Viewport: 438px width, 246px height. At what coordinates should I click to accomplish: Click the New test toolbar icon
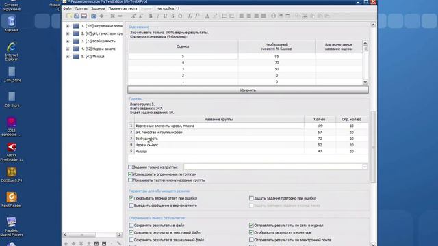(69, 16)
